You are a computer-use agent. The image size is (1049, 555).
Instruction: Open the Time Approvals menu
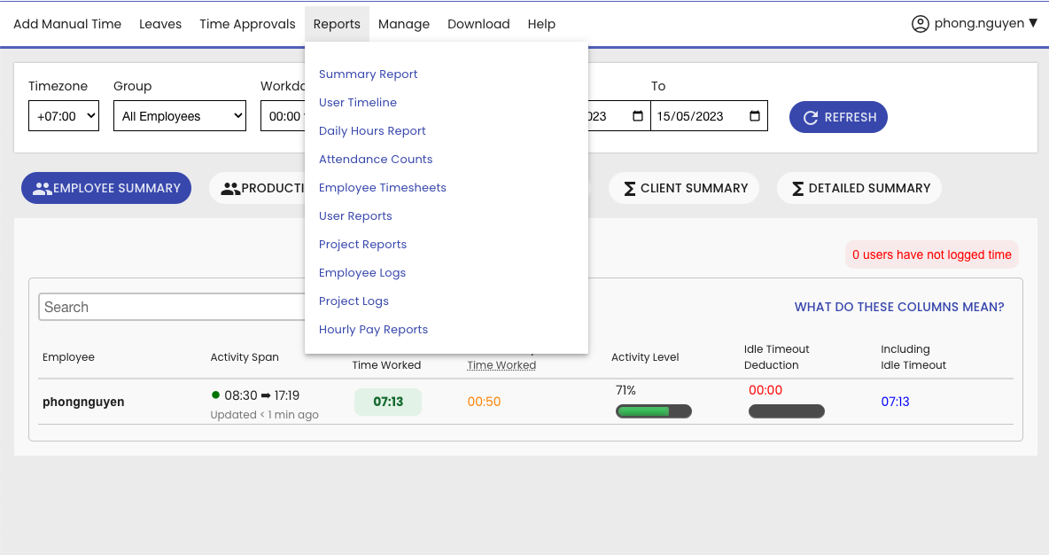[247, 24]
